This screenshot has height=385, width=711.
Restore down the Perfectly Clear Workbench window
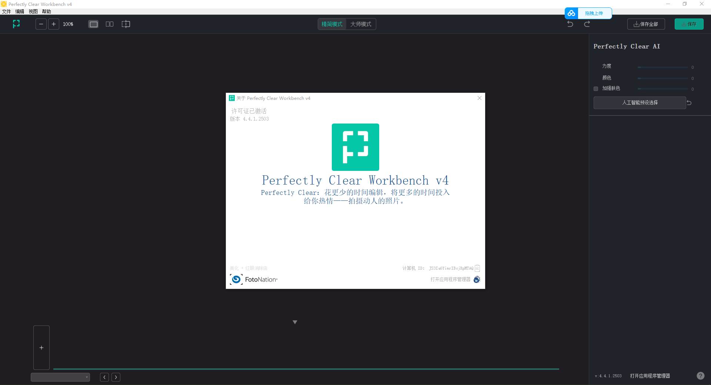coord(685,4)
